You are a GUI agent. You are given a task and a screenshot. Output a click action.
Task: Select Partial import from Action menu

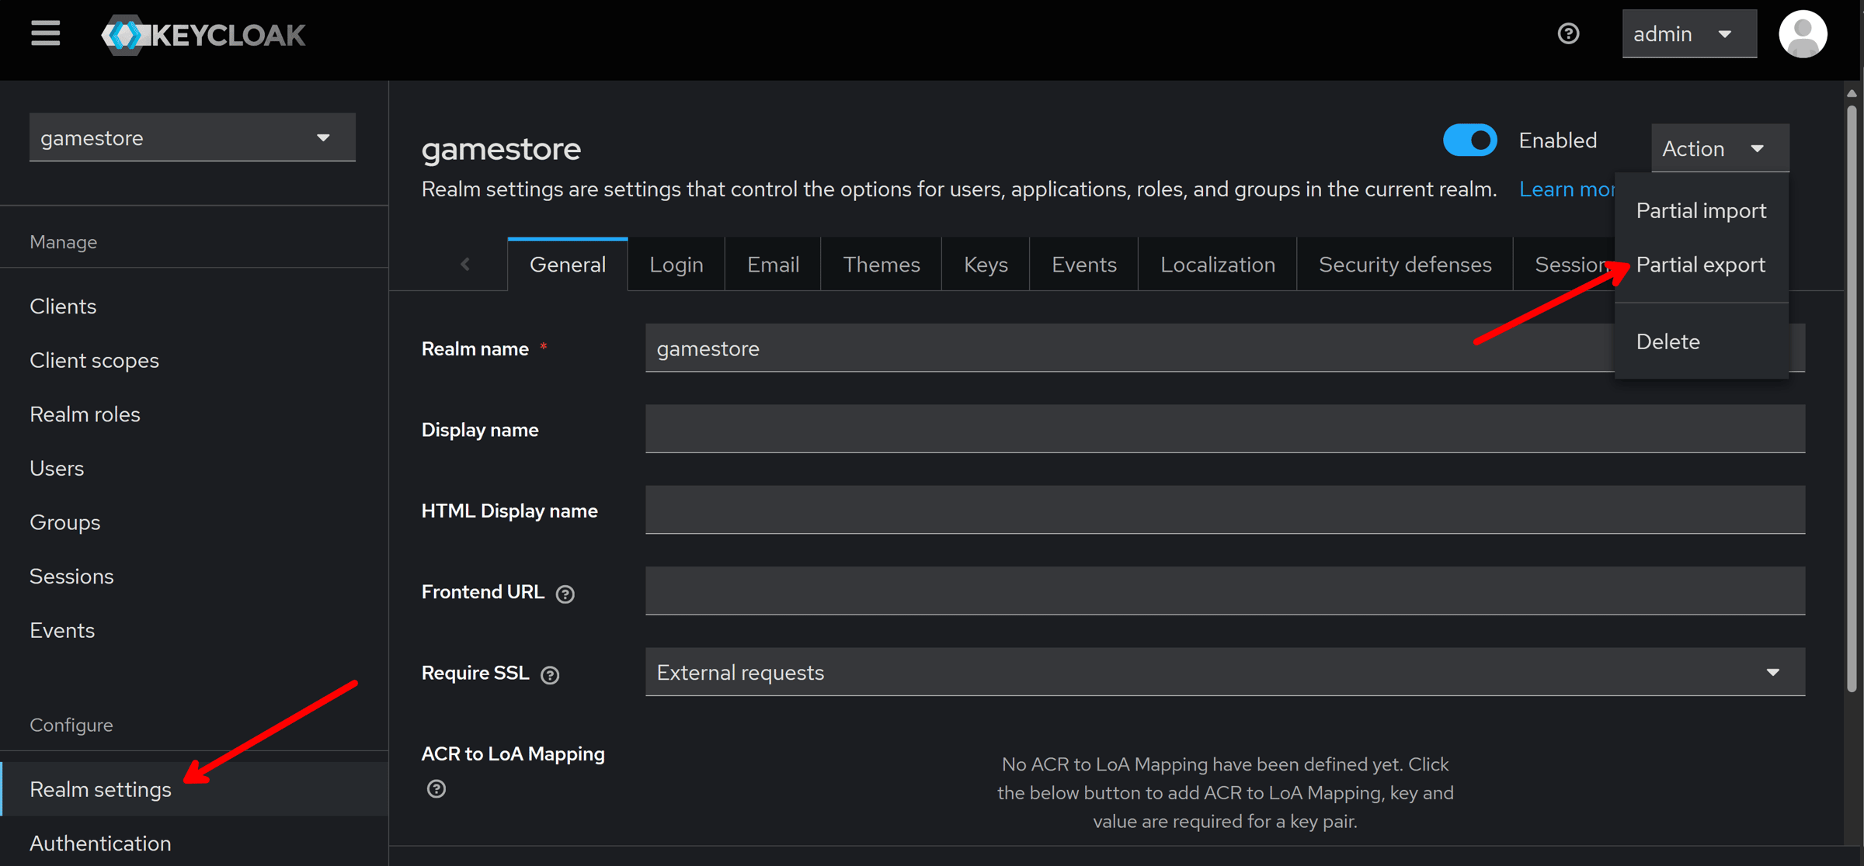pyautogui.click(x=1701, y=210)
